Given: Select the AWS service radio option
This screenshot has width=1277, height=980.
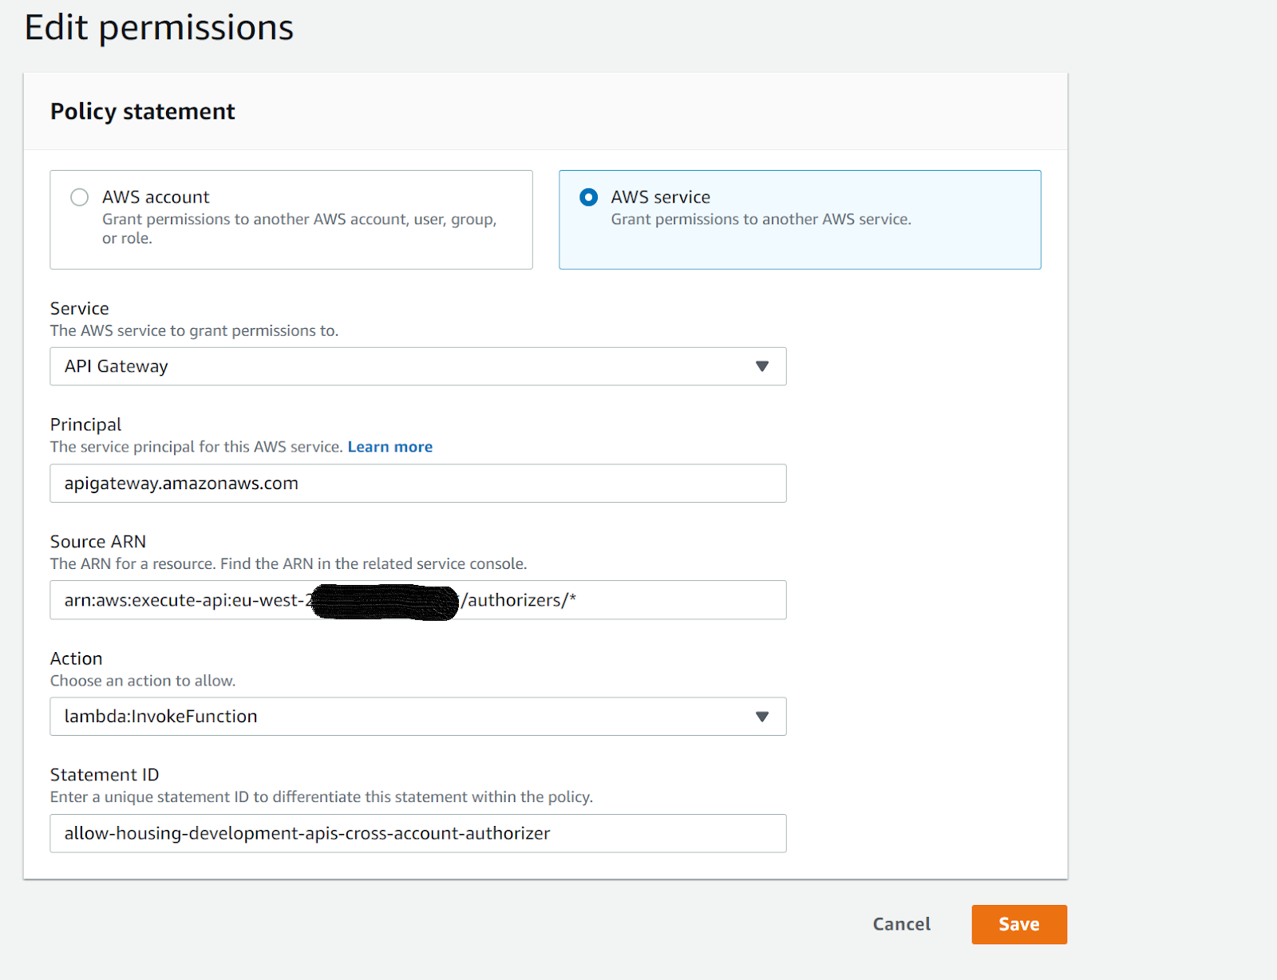Looking at the screenshot, I should tap(589, 197).
